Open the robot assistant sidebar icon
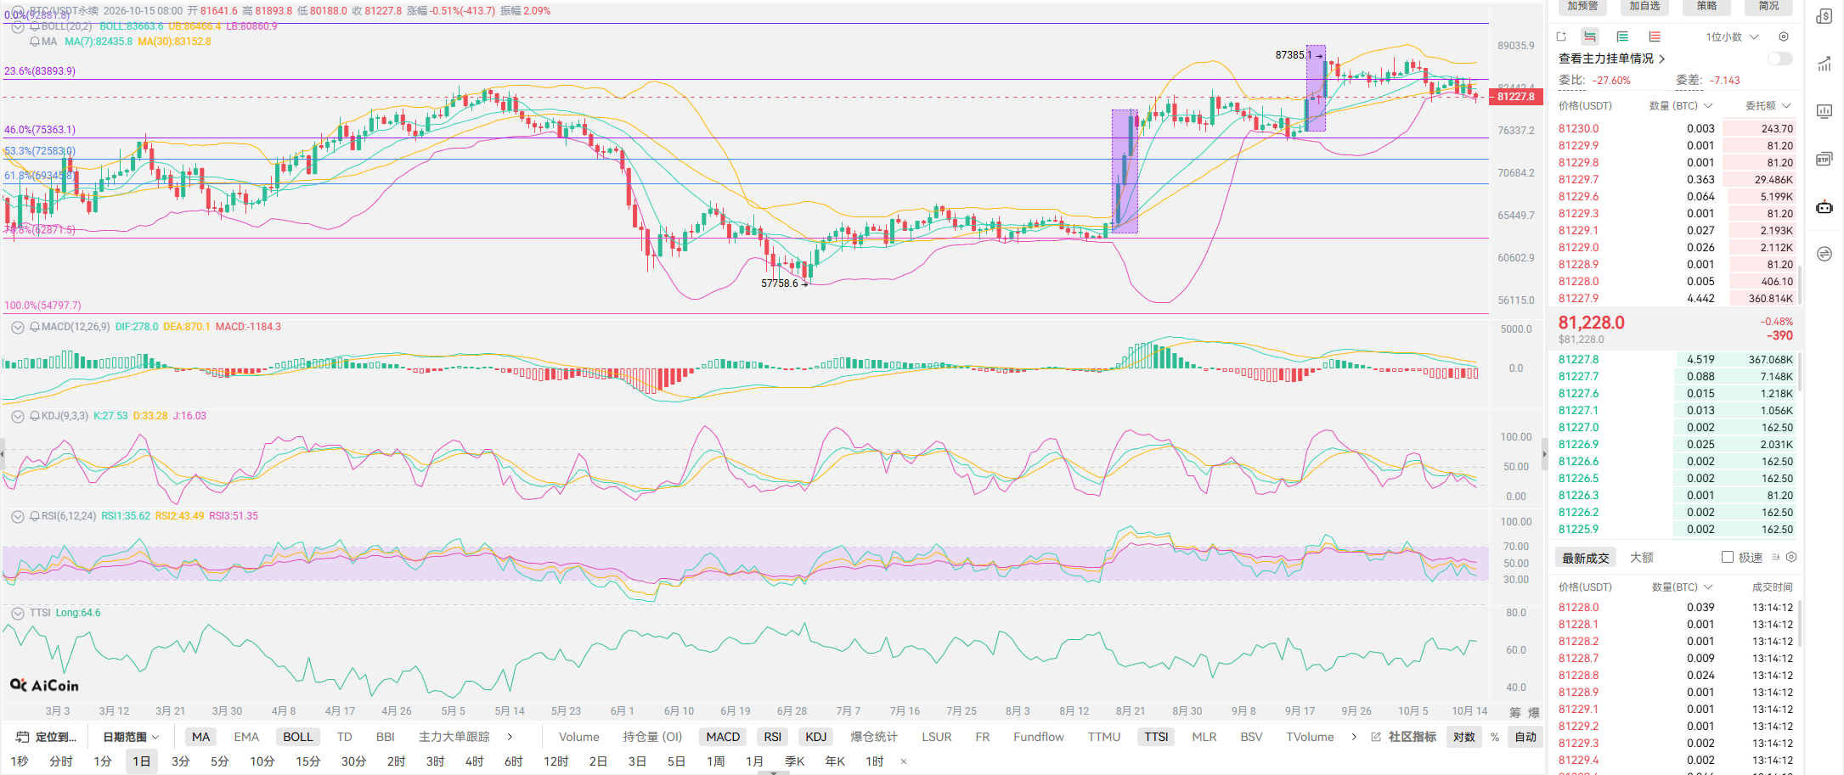 [x=1824, y=206]
